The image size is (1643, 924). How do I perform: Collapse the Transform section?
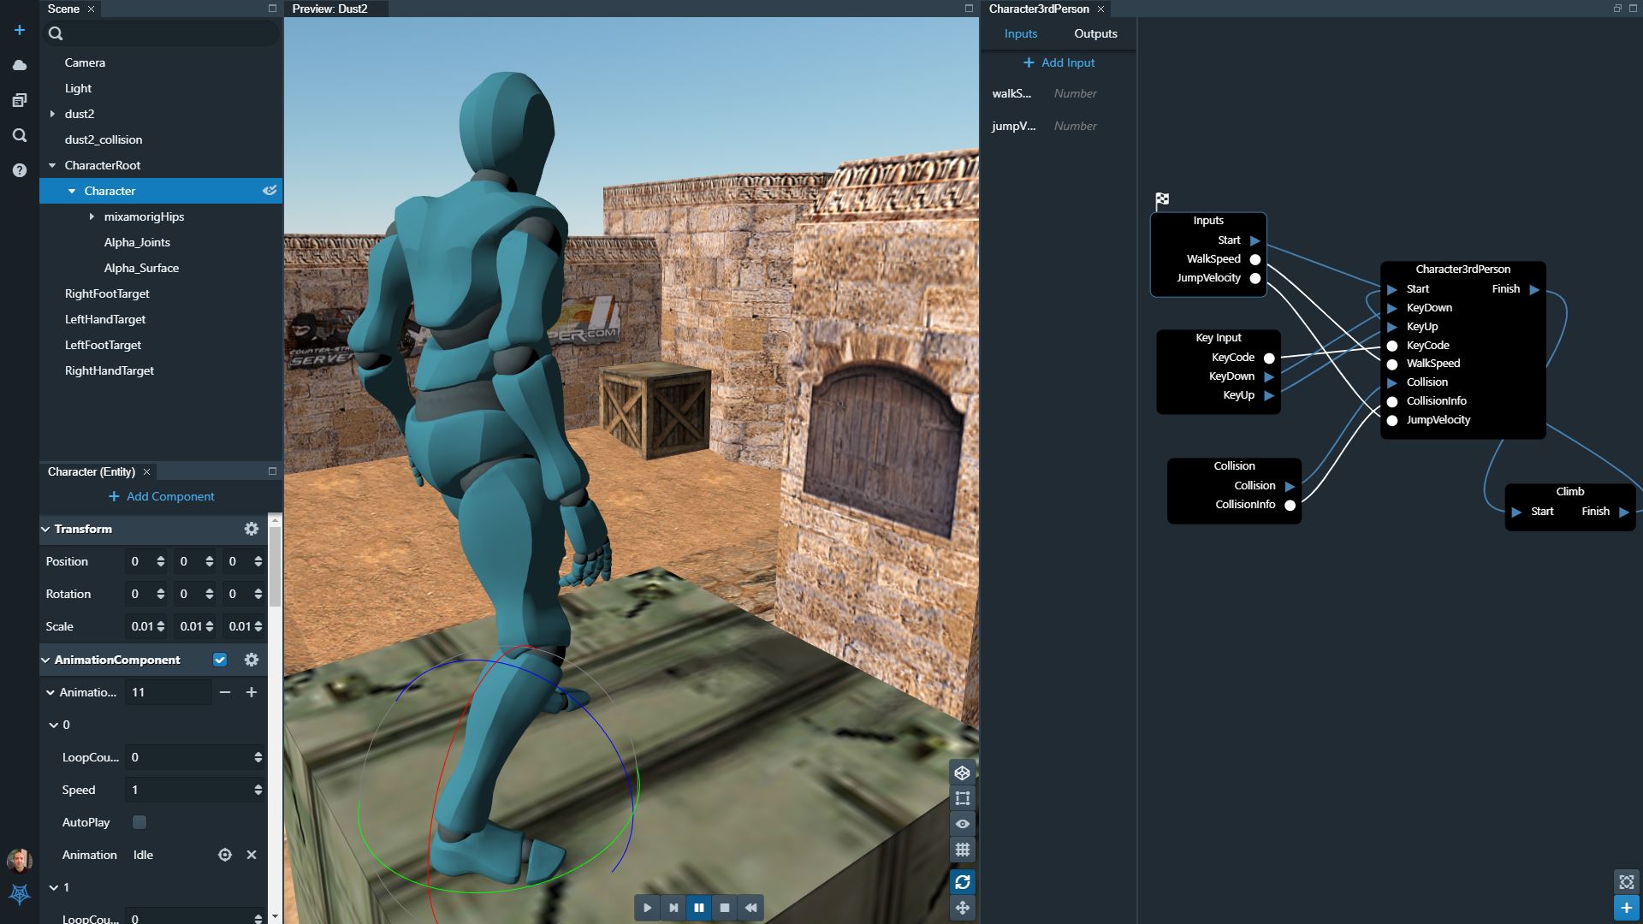click(46, 529)
